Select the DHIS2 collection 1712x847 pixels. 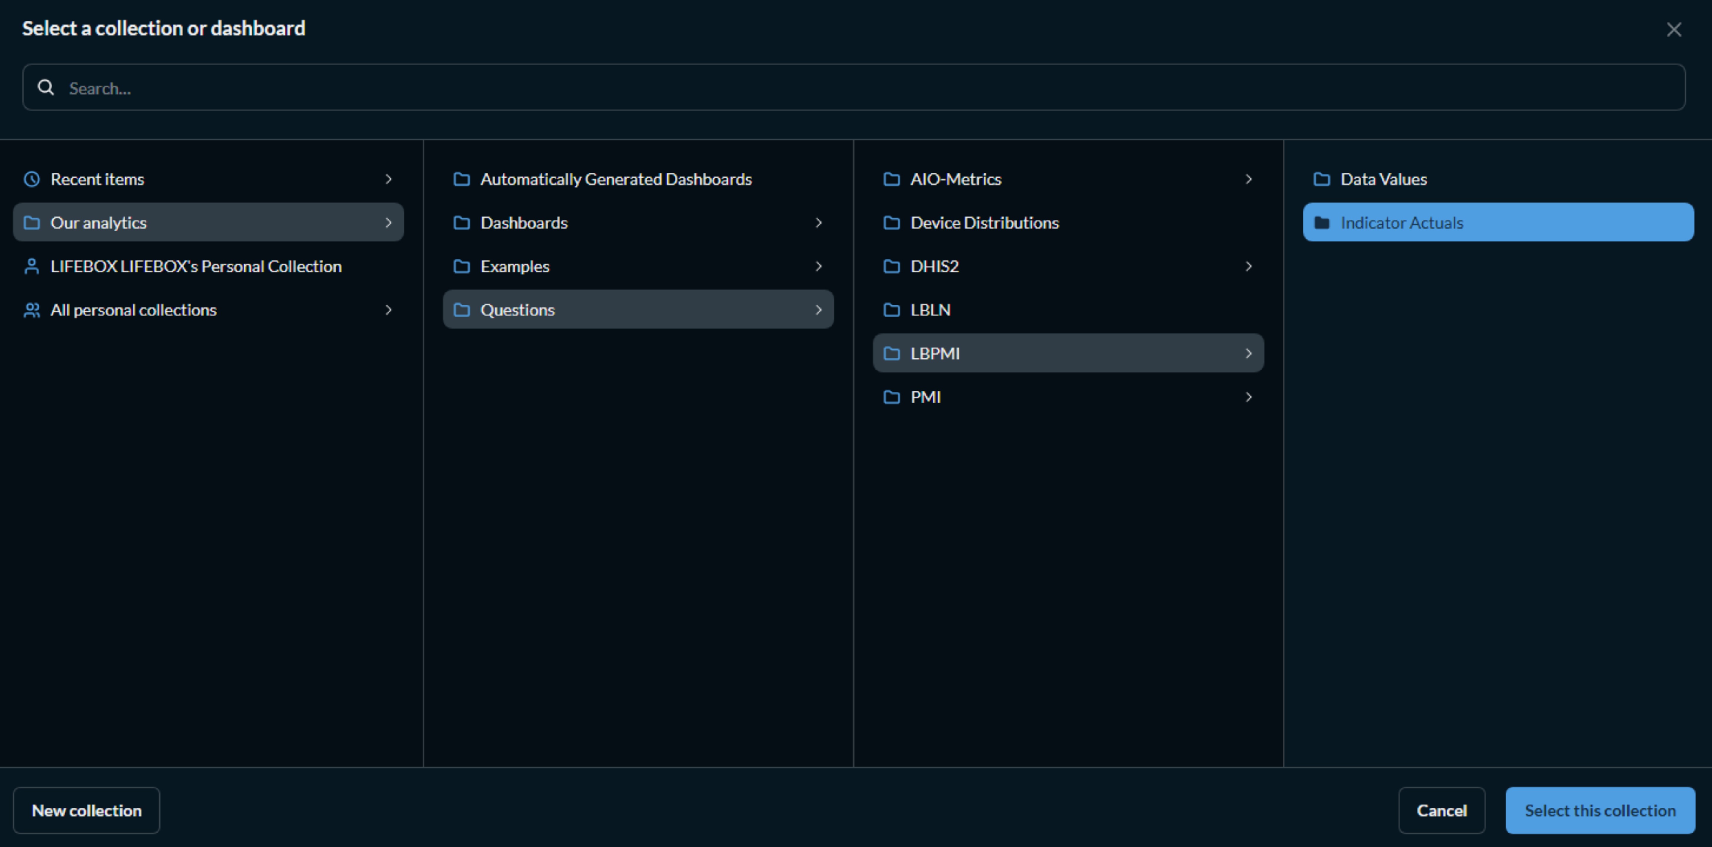[x=934, y=266]
